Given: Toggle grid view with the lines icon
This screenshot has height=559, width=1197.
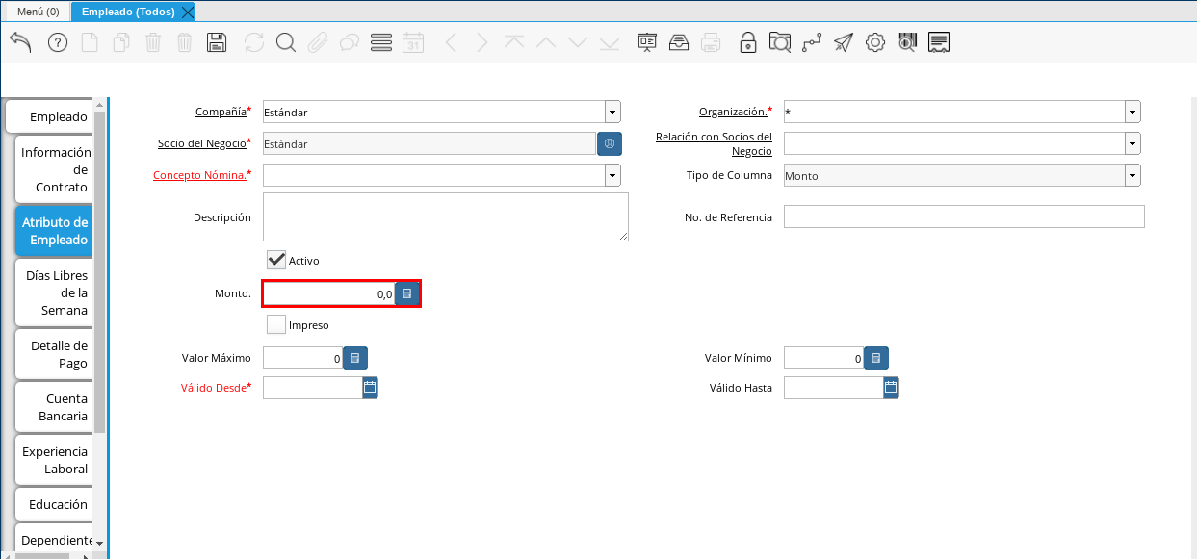Looking at the screenshot, I should (x=381, y=42).
